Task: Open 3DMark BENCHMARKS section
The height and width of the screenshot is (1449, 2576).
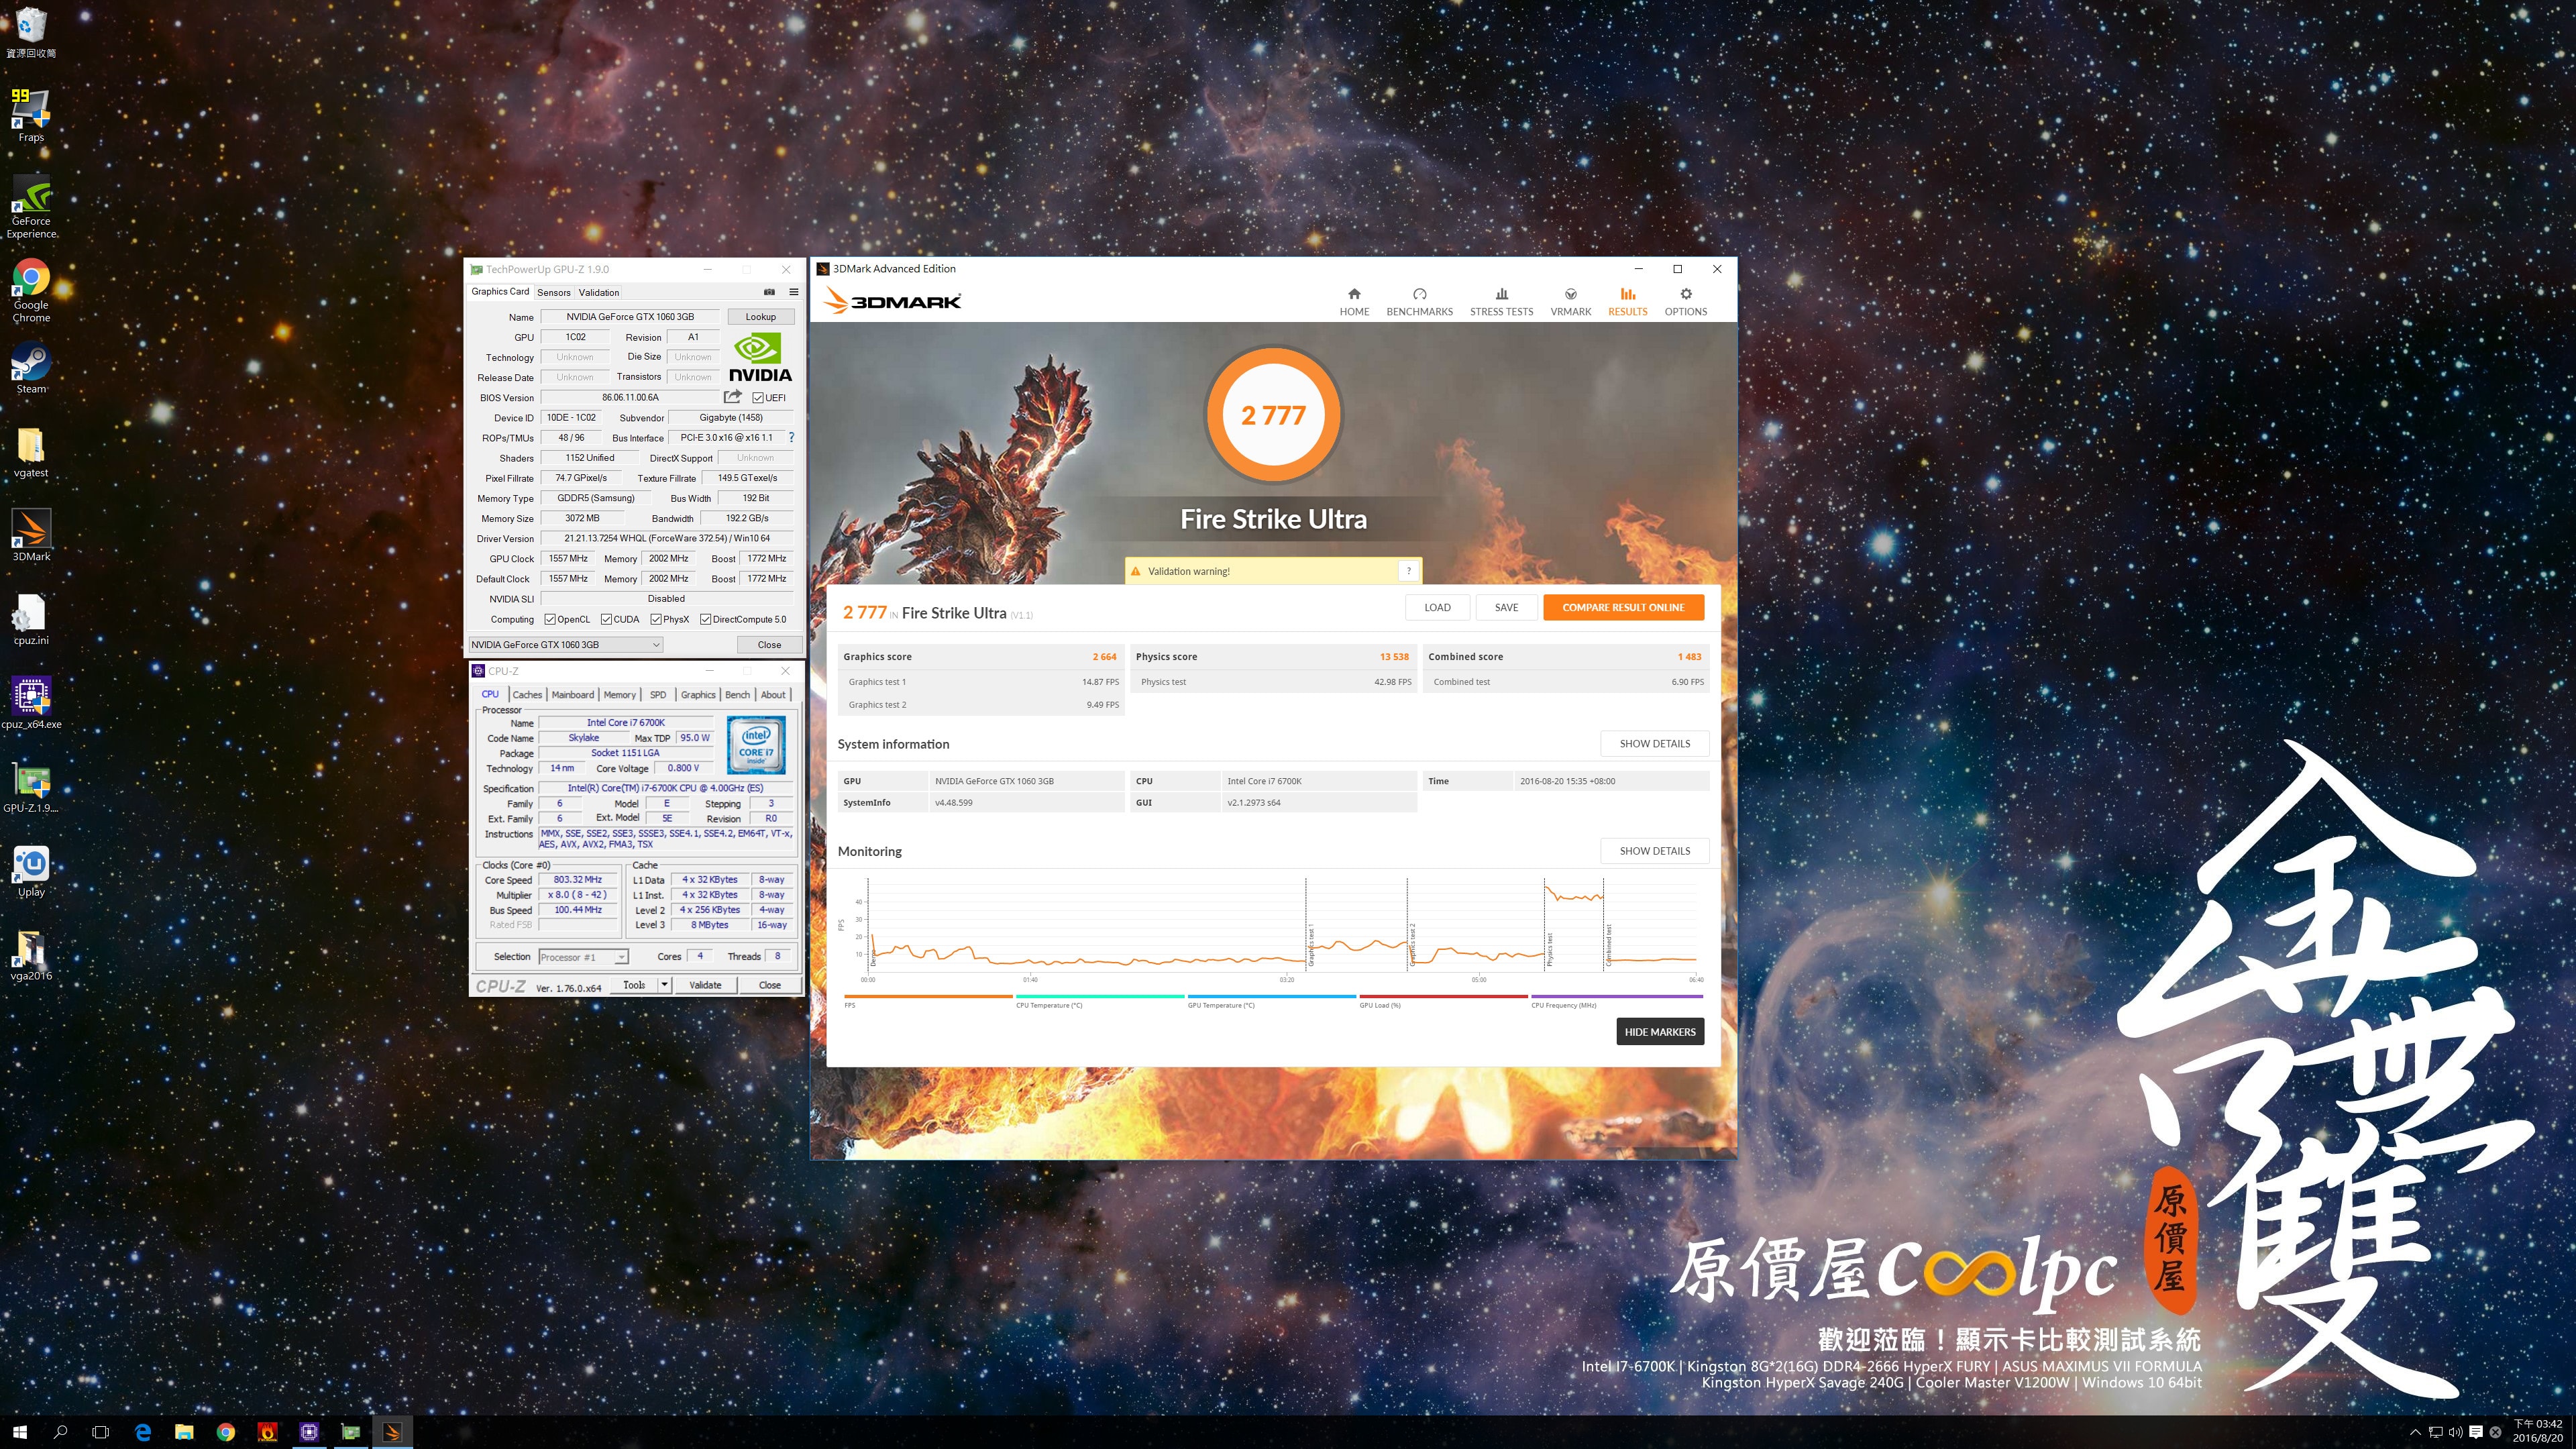Action: [1419, 302]
